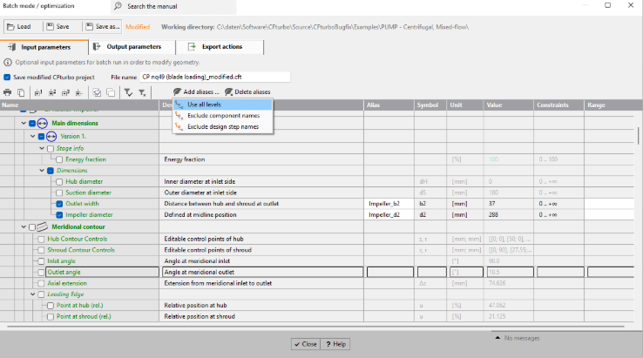Uncheck the Outlet width checkbox
Viewport: 643px width, 358px height.
[x=59, y=204]
